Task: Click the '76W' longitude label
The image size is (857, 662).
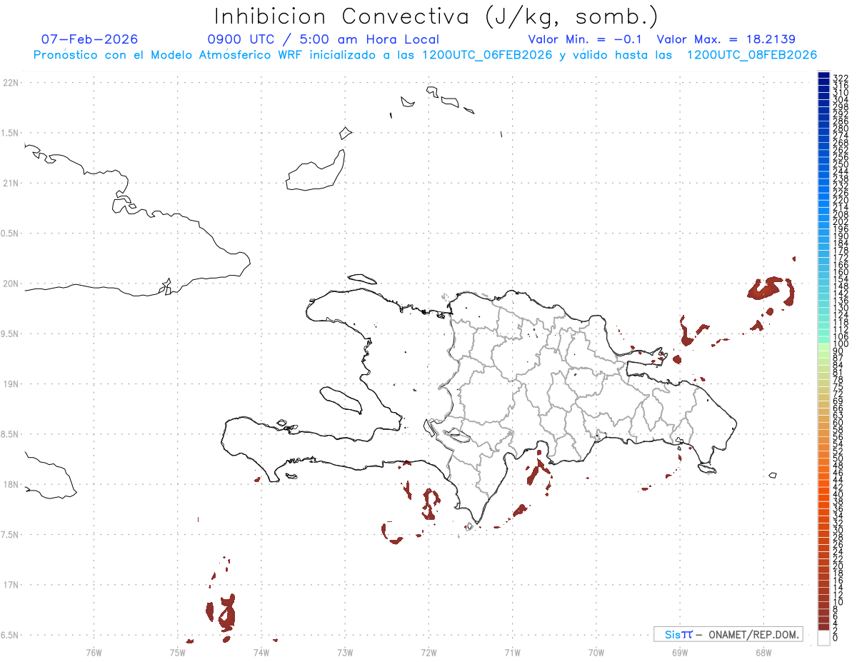Action: pyautogui.click(x=94, y=652)
